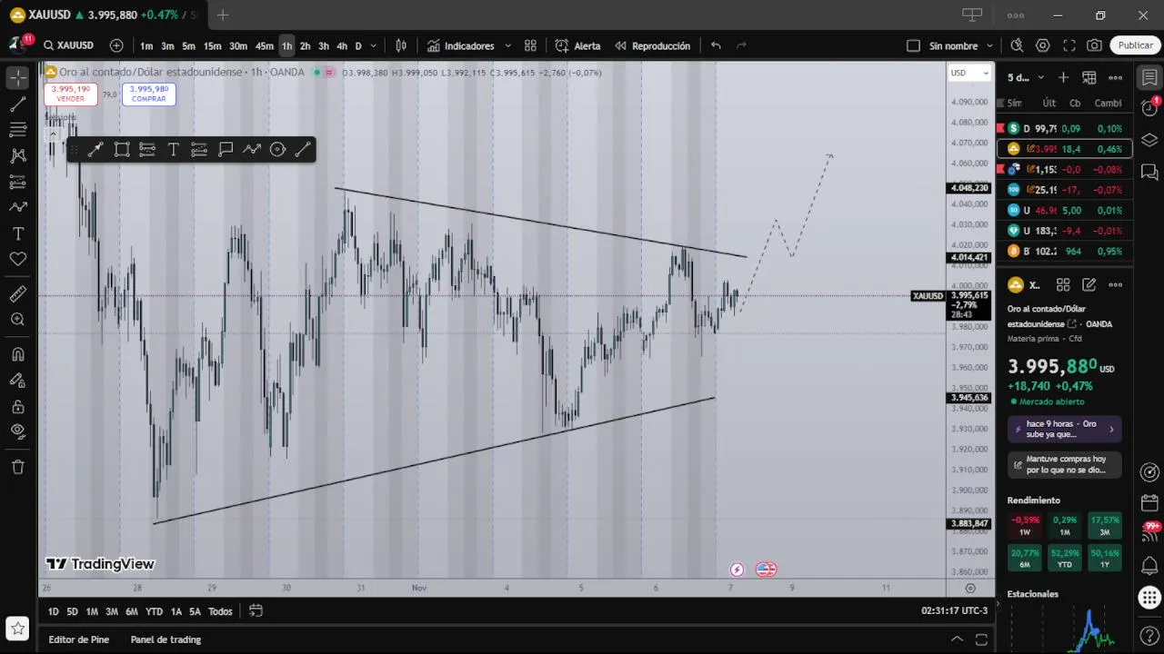
Task: Open the forecasting and measurement tools
Action: 17,182
